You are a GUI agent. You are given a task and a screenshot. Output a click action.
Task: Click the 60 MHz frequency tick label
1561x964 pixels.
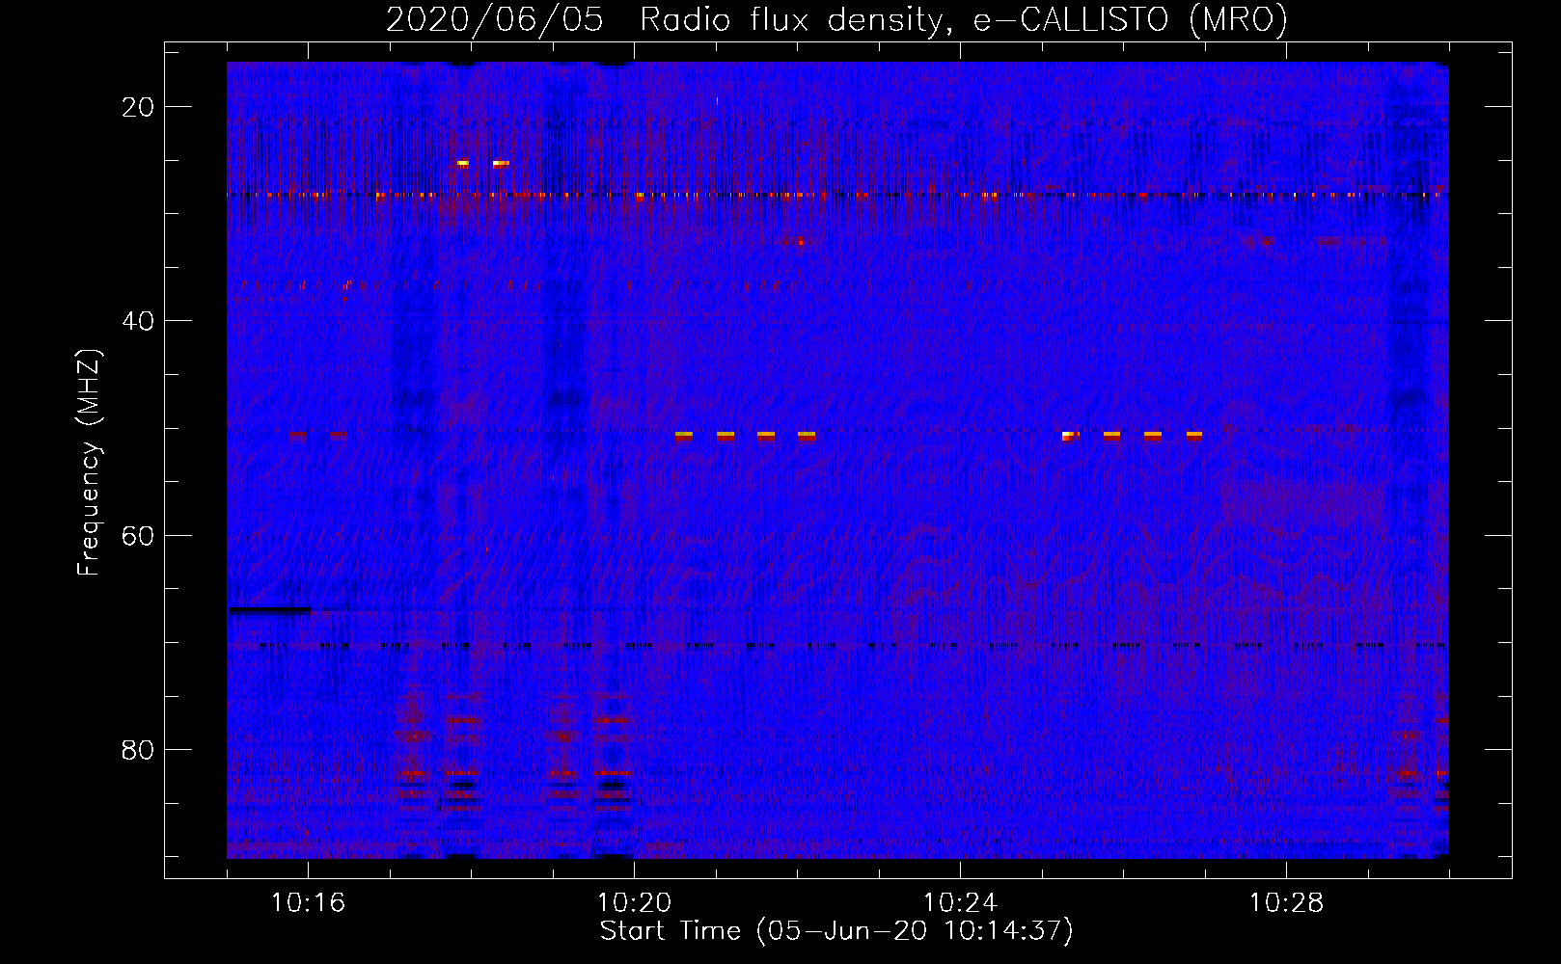pyautogui.click(x=138, y=535)
